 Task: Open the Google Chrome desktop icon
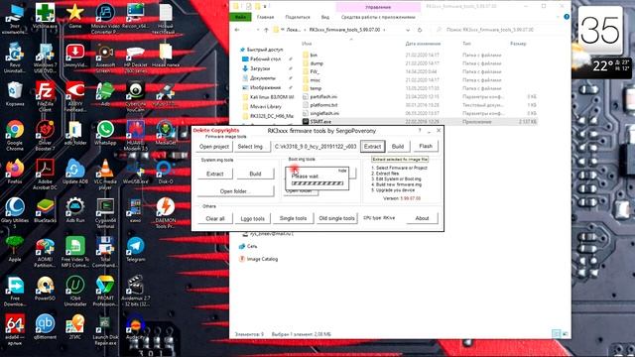point(15,135)
